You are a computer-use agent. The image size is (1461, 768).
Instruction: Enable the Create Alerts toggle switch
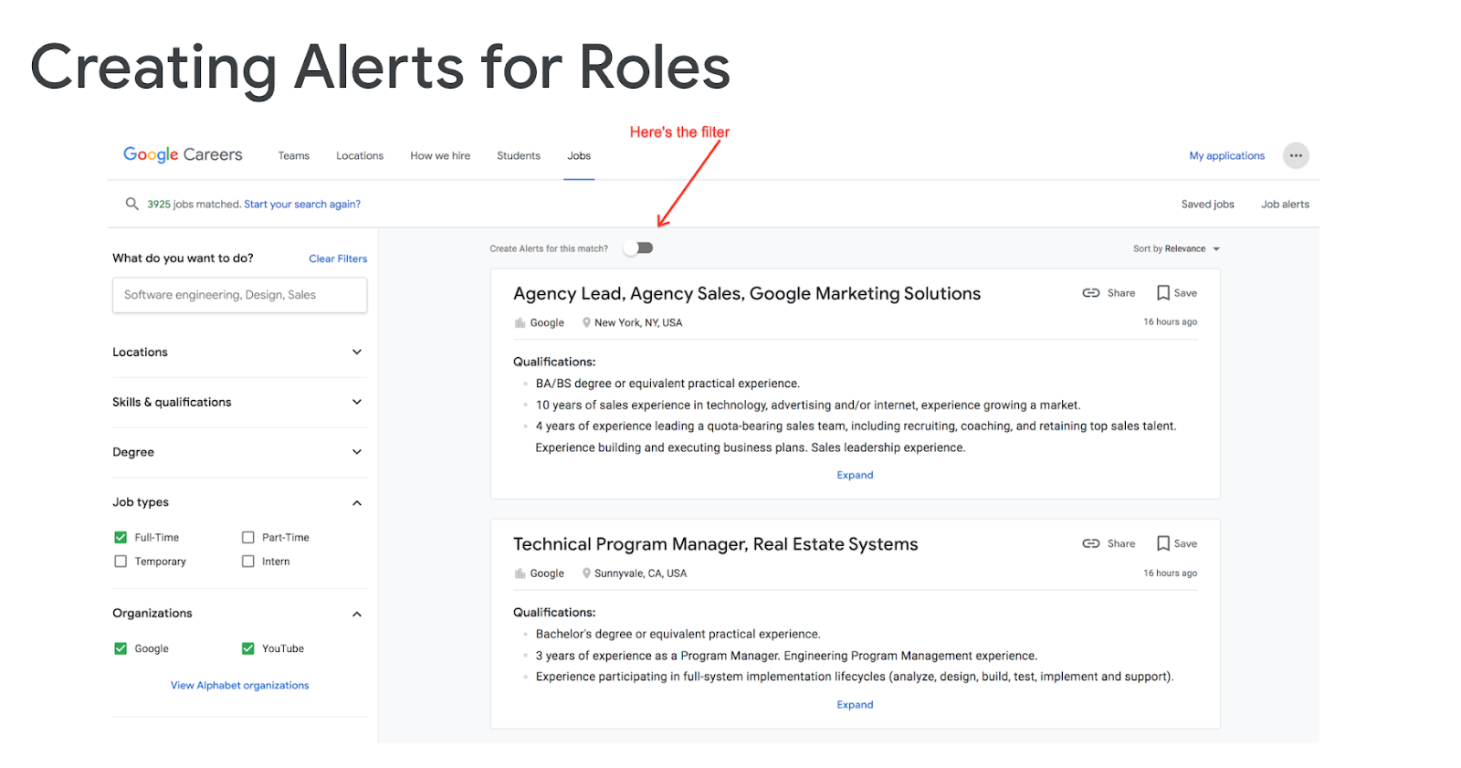[x=639, y=248]
